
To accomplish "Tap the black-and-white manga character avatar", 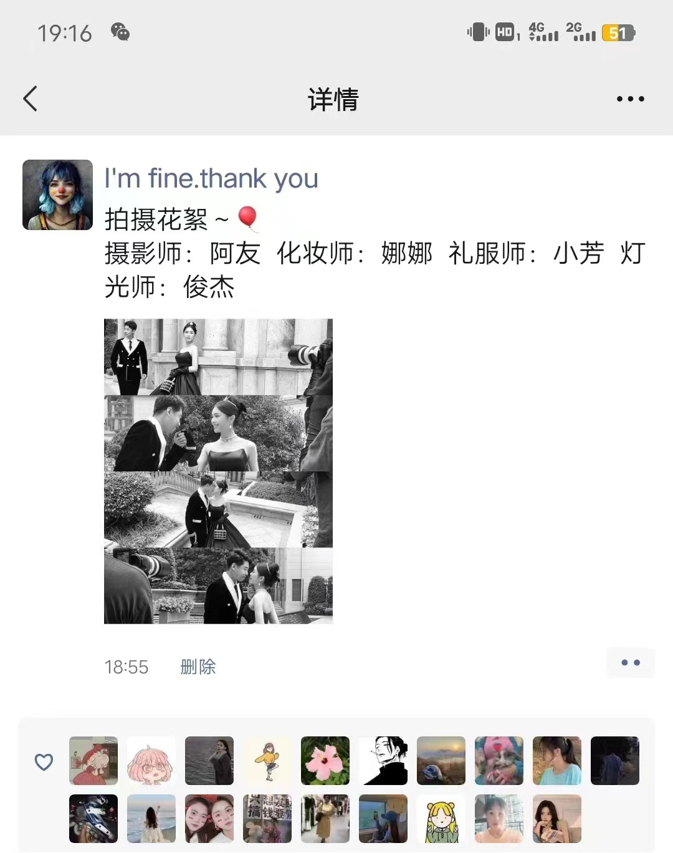I will point(383,761).
